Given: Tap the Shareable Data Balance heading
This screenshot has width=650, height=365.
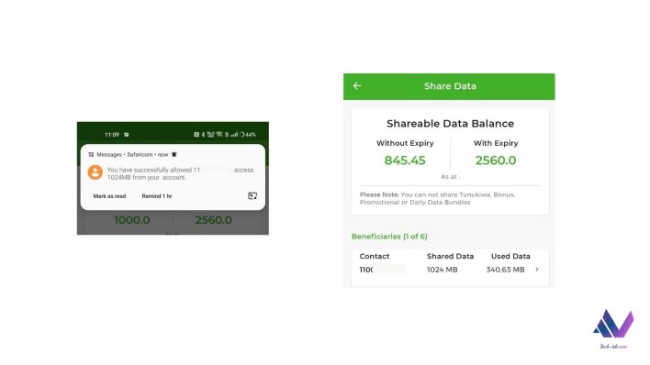Looking at the screenshot, I should click(450, 124).
